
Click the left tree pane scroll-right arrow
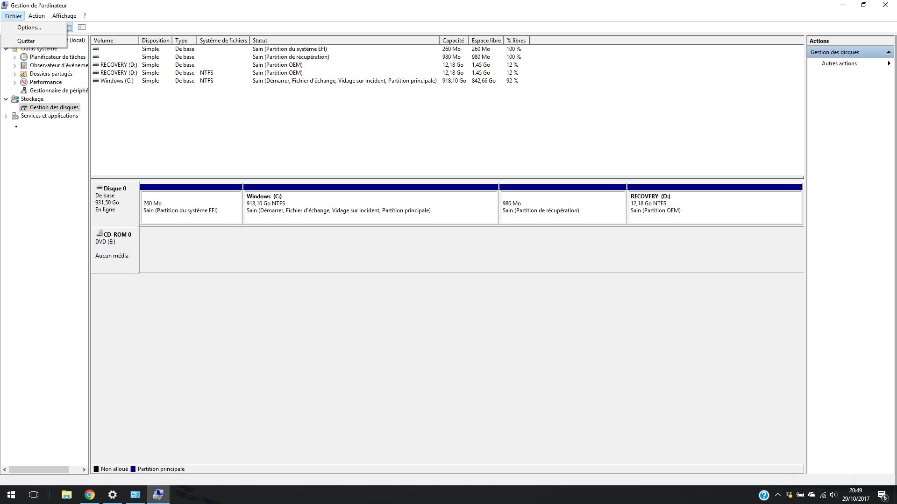(84, 469)
